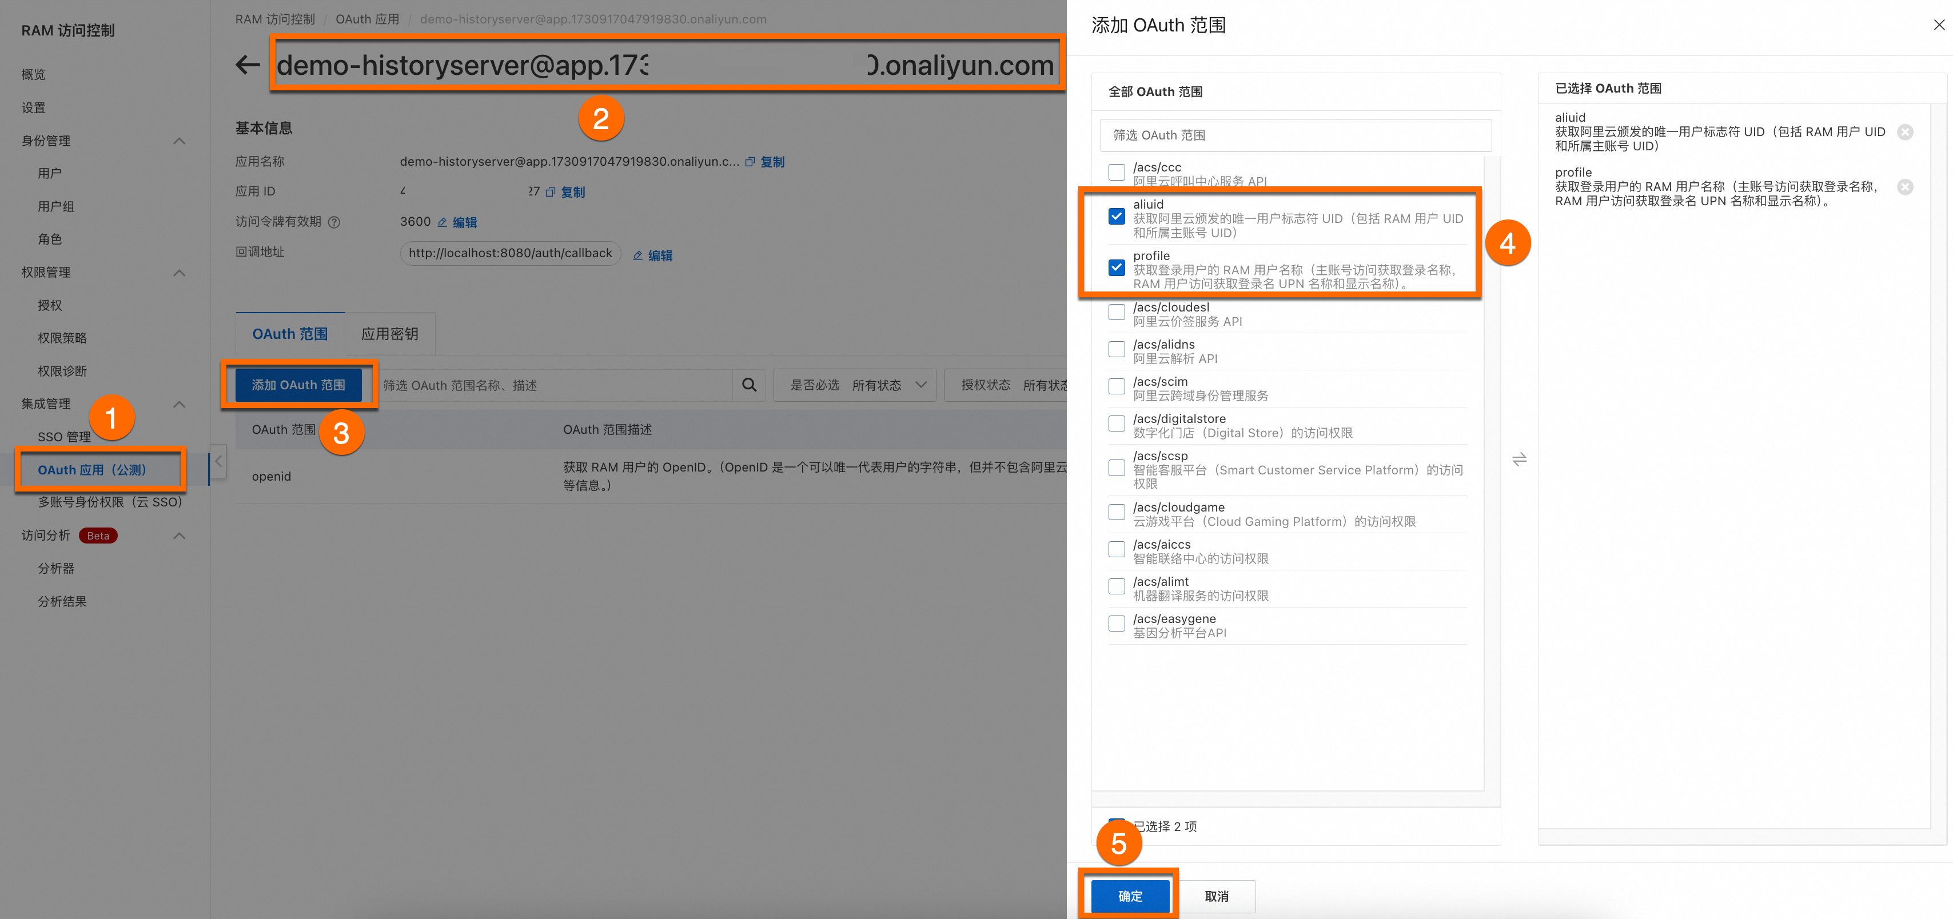Click the search magnifier icon in filter box
The height and width of the screenshot is (919, 1953).
point(749,385)
